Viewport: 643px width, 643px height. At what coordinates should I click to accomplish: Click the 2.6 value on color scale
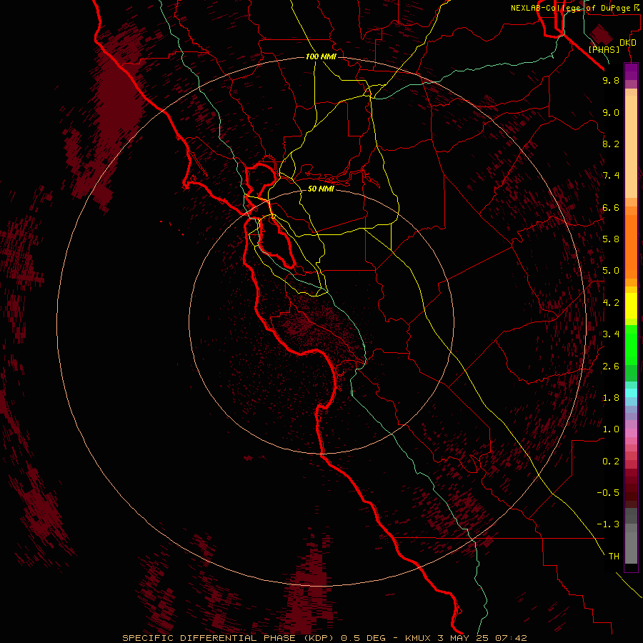pyautogui.click(x=611, y=367)
